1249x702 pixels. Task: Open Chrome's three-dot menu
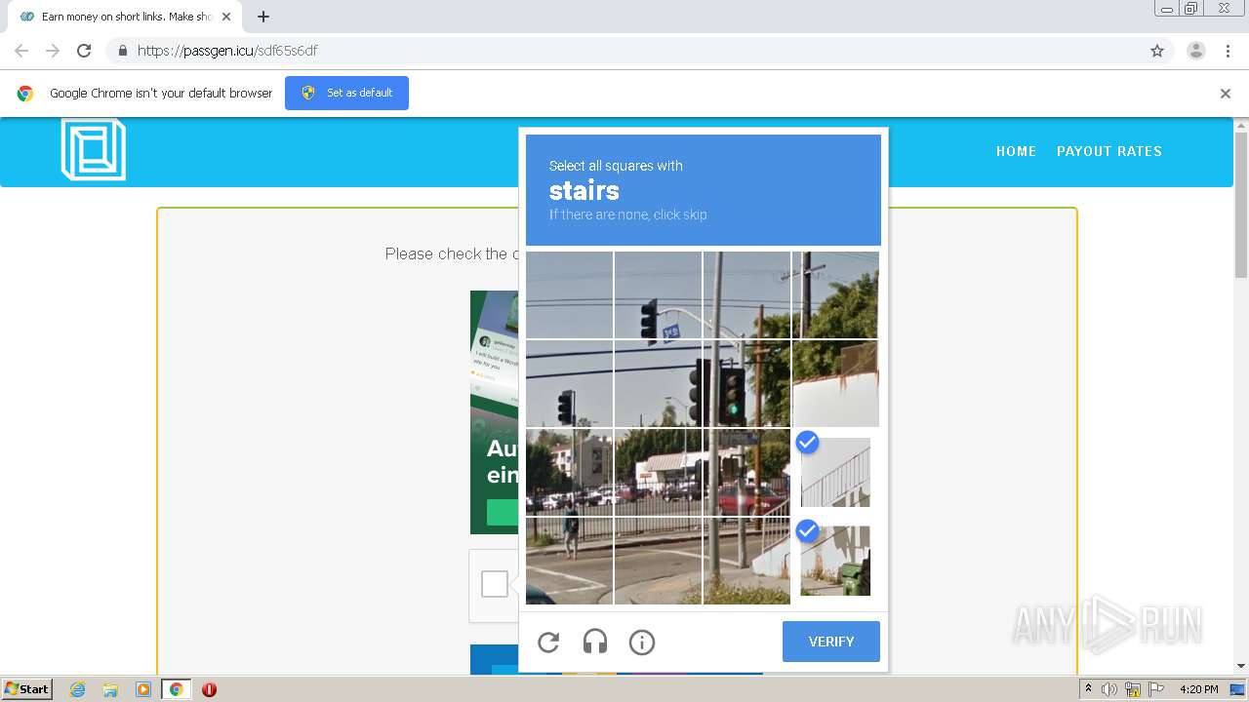(x=1229, y=51)
